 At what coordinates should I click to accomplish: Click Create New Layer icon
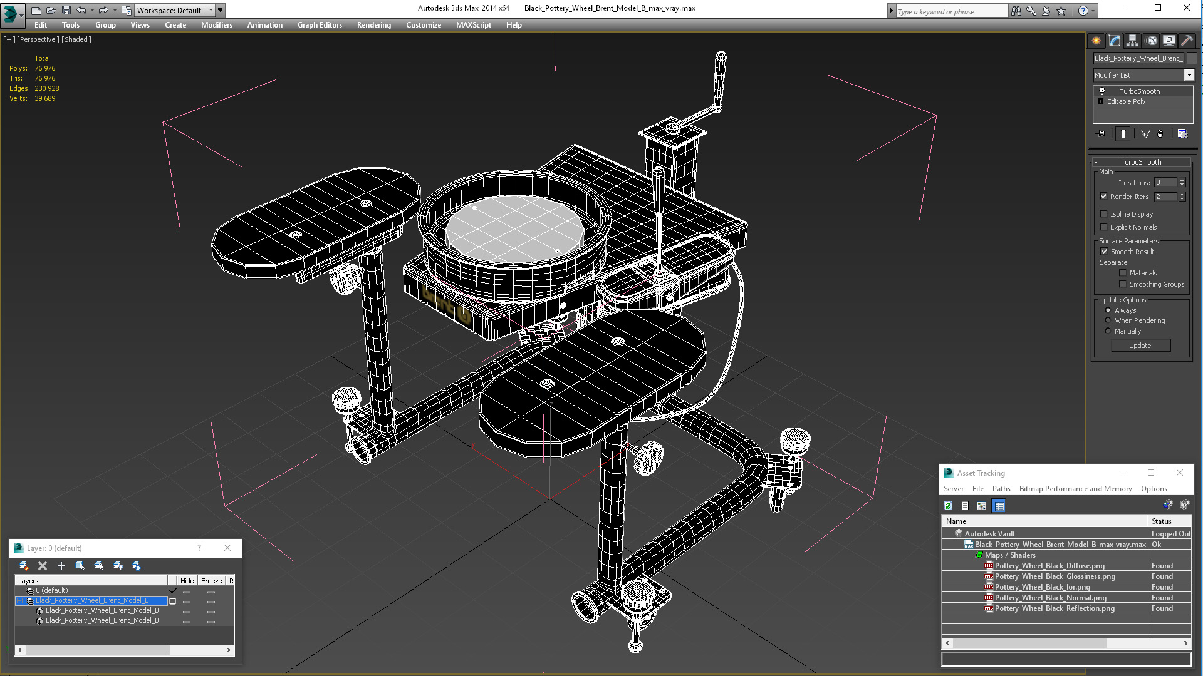pos(24,566)
